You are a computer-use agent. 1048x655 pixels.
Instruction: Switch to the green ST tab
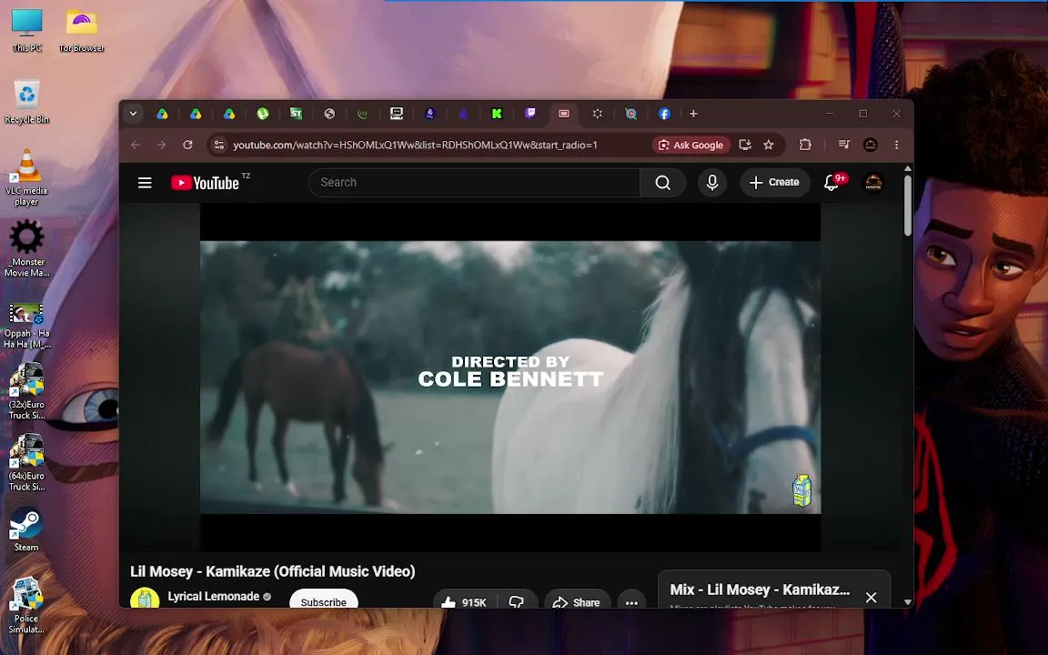coord(296,114)
